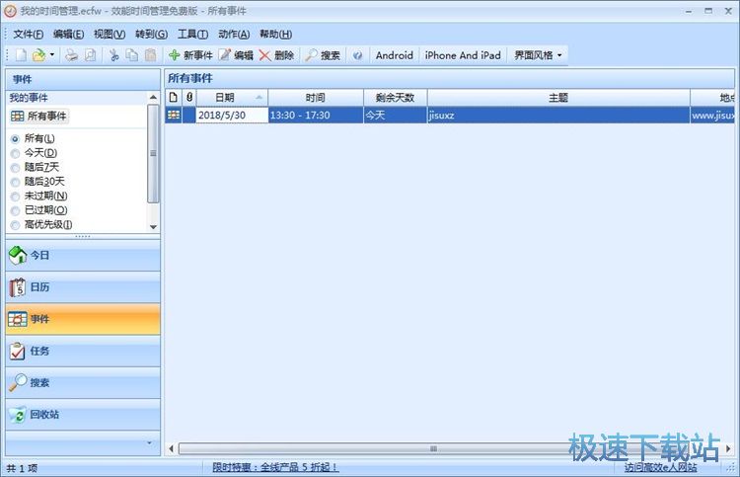Click the time cell 13:30 - 17:30
The height and width of the screenshot is (477, 740).
click(x=316, y=115)
